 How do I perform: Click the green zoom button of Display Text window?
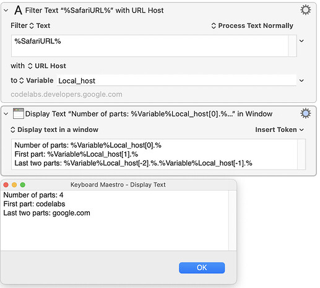tap(23, 185)
